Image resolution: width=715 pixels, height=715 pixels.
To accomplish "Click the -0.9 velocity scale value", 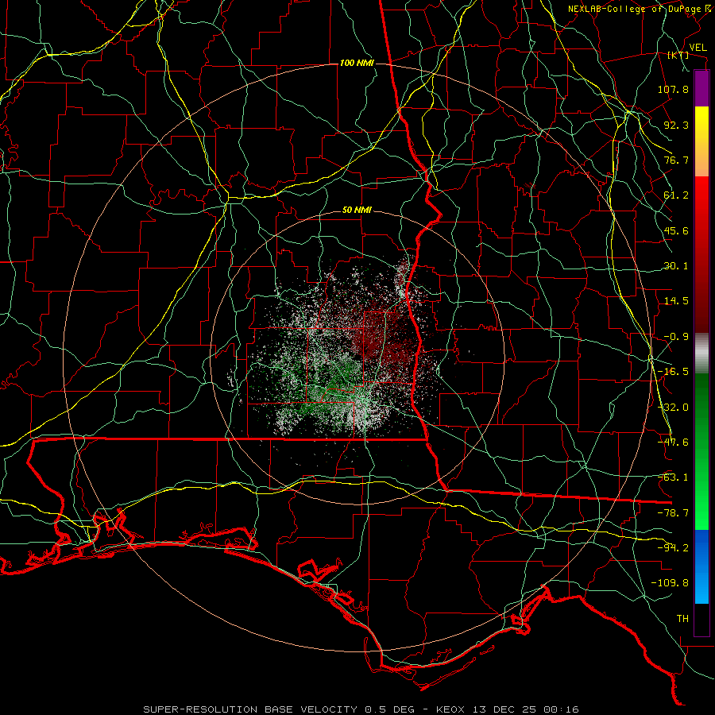I will pyautogui.click(x=676, y=337).
